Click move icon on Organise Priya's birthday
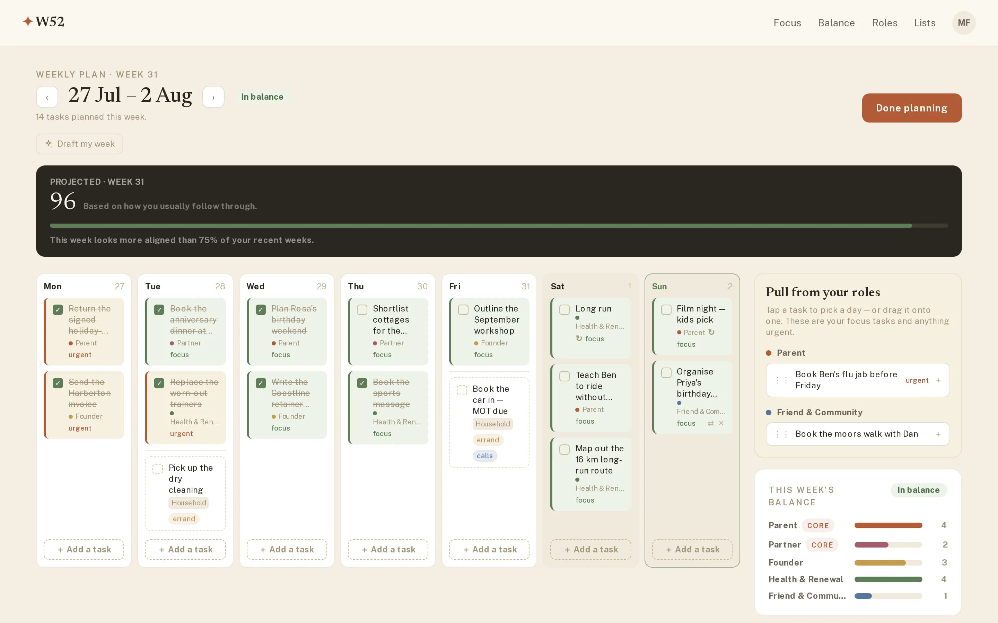 point(711,423)
